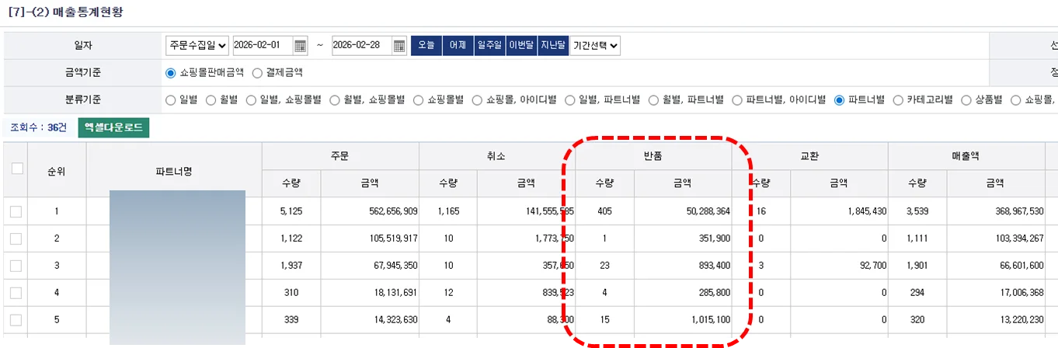This screenshot has height=348, width=1058.
Task: Click the 오늘 date shortcut button
Action: coord(426,46)
